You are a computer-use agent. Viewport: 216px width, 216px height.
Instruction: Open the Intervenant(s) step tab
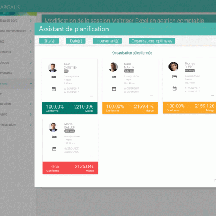pyautogui.click(x=107, y=41)
